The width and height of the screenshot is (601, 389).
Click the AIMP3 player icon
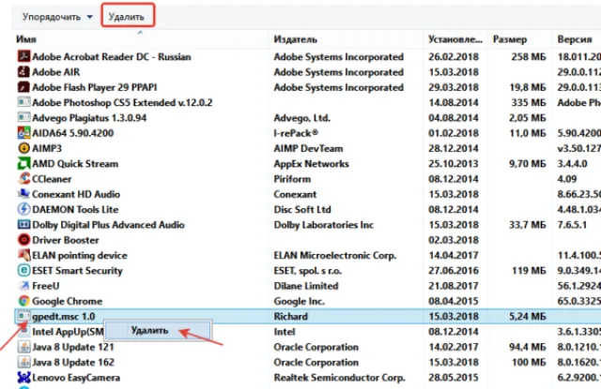[x=23, y=148]
